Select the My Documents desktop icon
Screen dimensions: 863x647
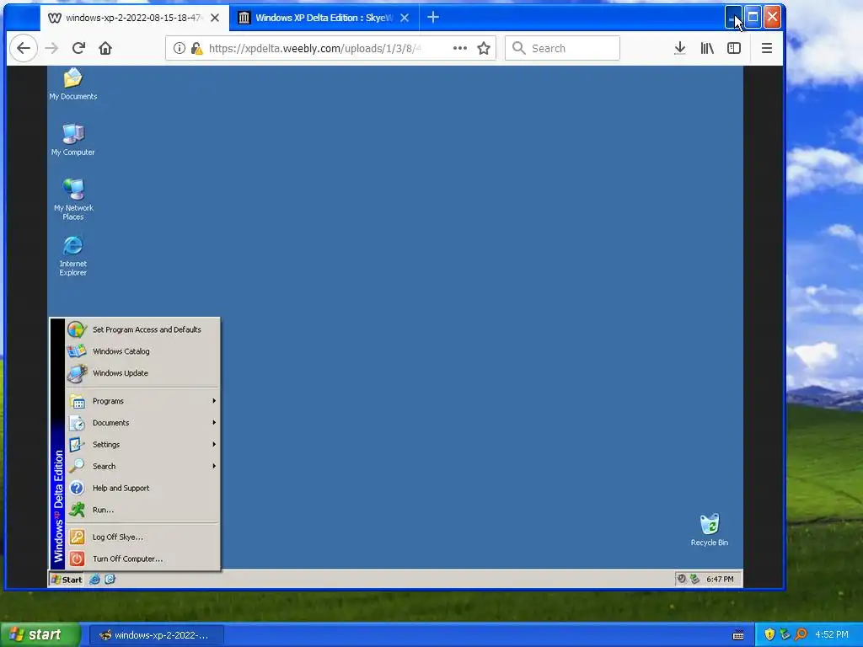coord(72,84)
